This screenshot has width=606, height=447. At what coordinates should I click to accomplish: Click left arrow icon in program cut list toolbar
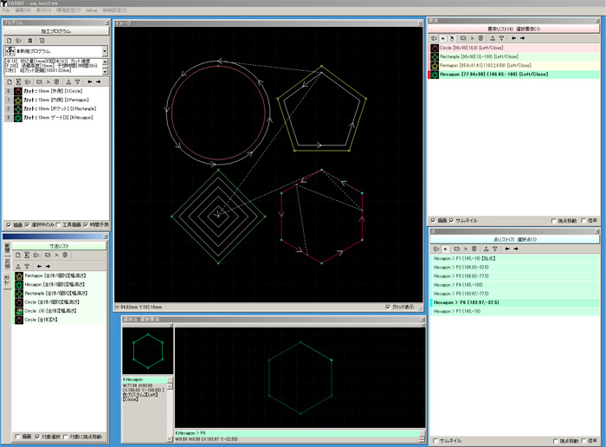click(90, 82)
